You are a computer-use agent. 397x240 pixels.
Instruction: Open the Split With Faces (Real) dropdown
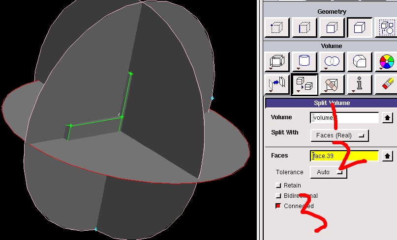pos(339,135)
